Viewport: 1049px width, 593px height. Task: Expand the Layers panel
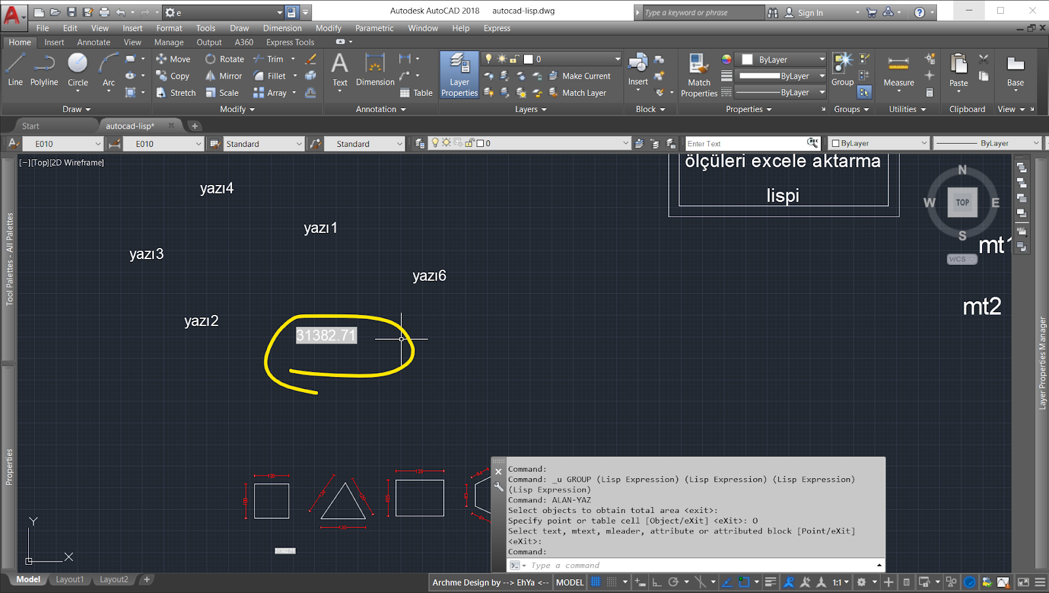tap(531, 110)
